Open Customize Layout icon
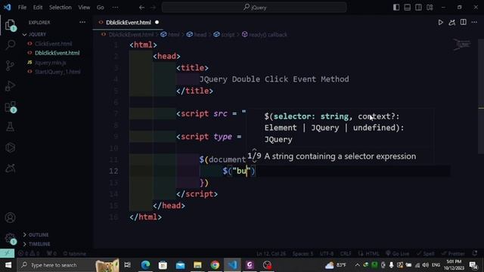The height and width of the screenshot is (272, 484). (430, 8)
